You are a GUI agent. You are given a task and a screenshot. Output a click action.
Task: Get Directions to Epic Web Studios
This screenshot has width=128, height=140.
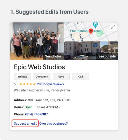point(42,77)
